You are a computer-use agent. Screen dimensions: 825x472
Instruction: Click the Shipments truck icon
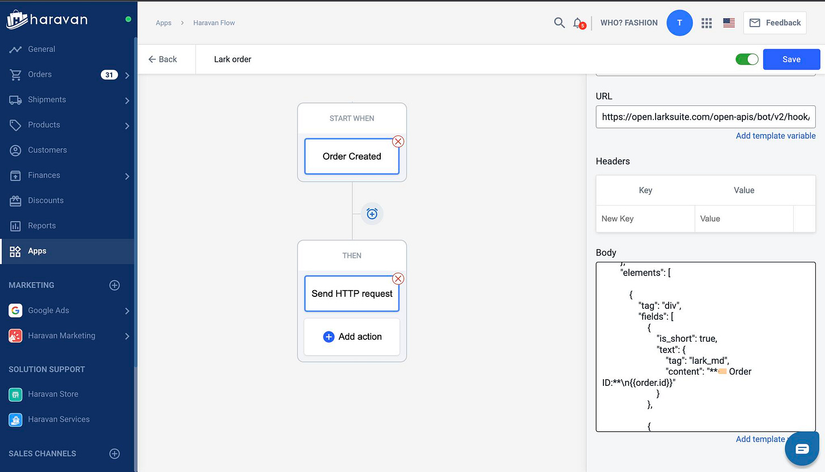[x=15, y=100]
